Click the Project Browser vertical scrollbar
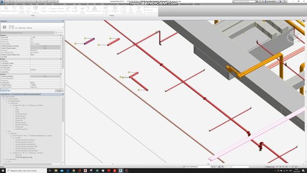Viewport: 307px width, 173px height. tap(63, 110)
